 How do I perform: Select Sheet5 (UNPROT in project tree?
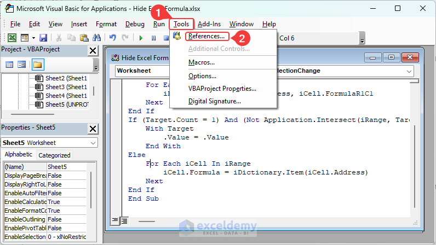click(67, 104)
